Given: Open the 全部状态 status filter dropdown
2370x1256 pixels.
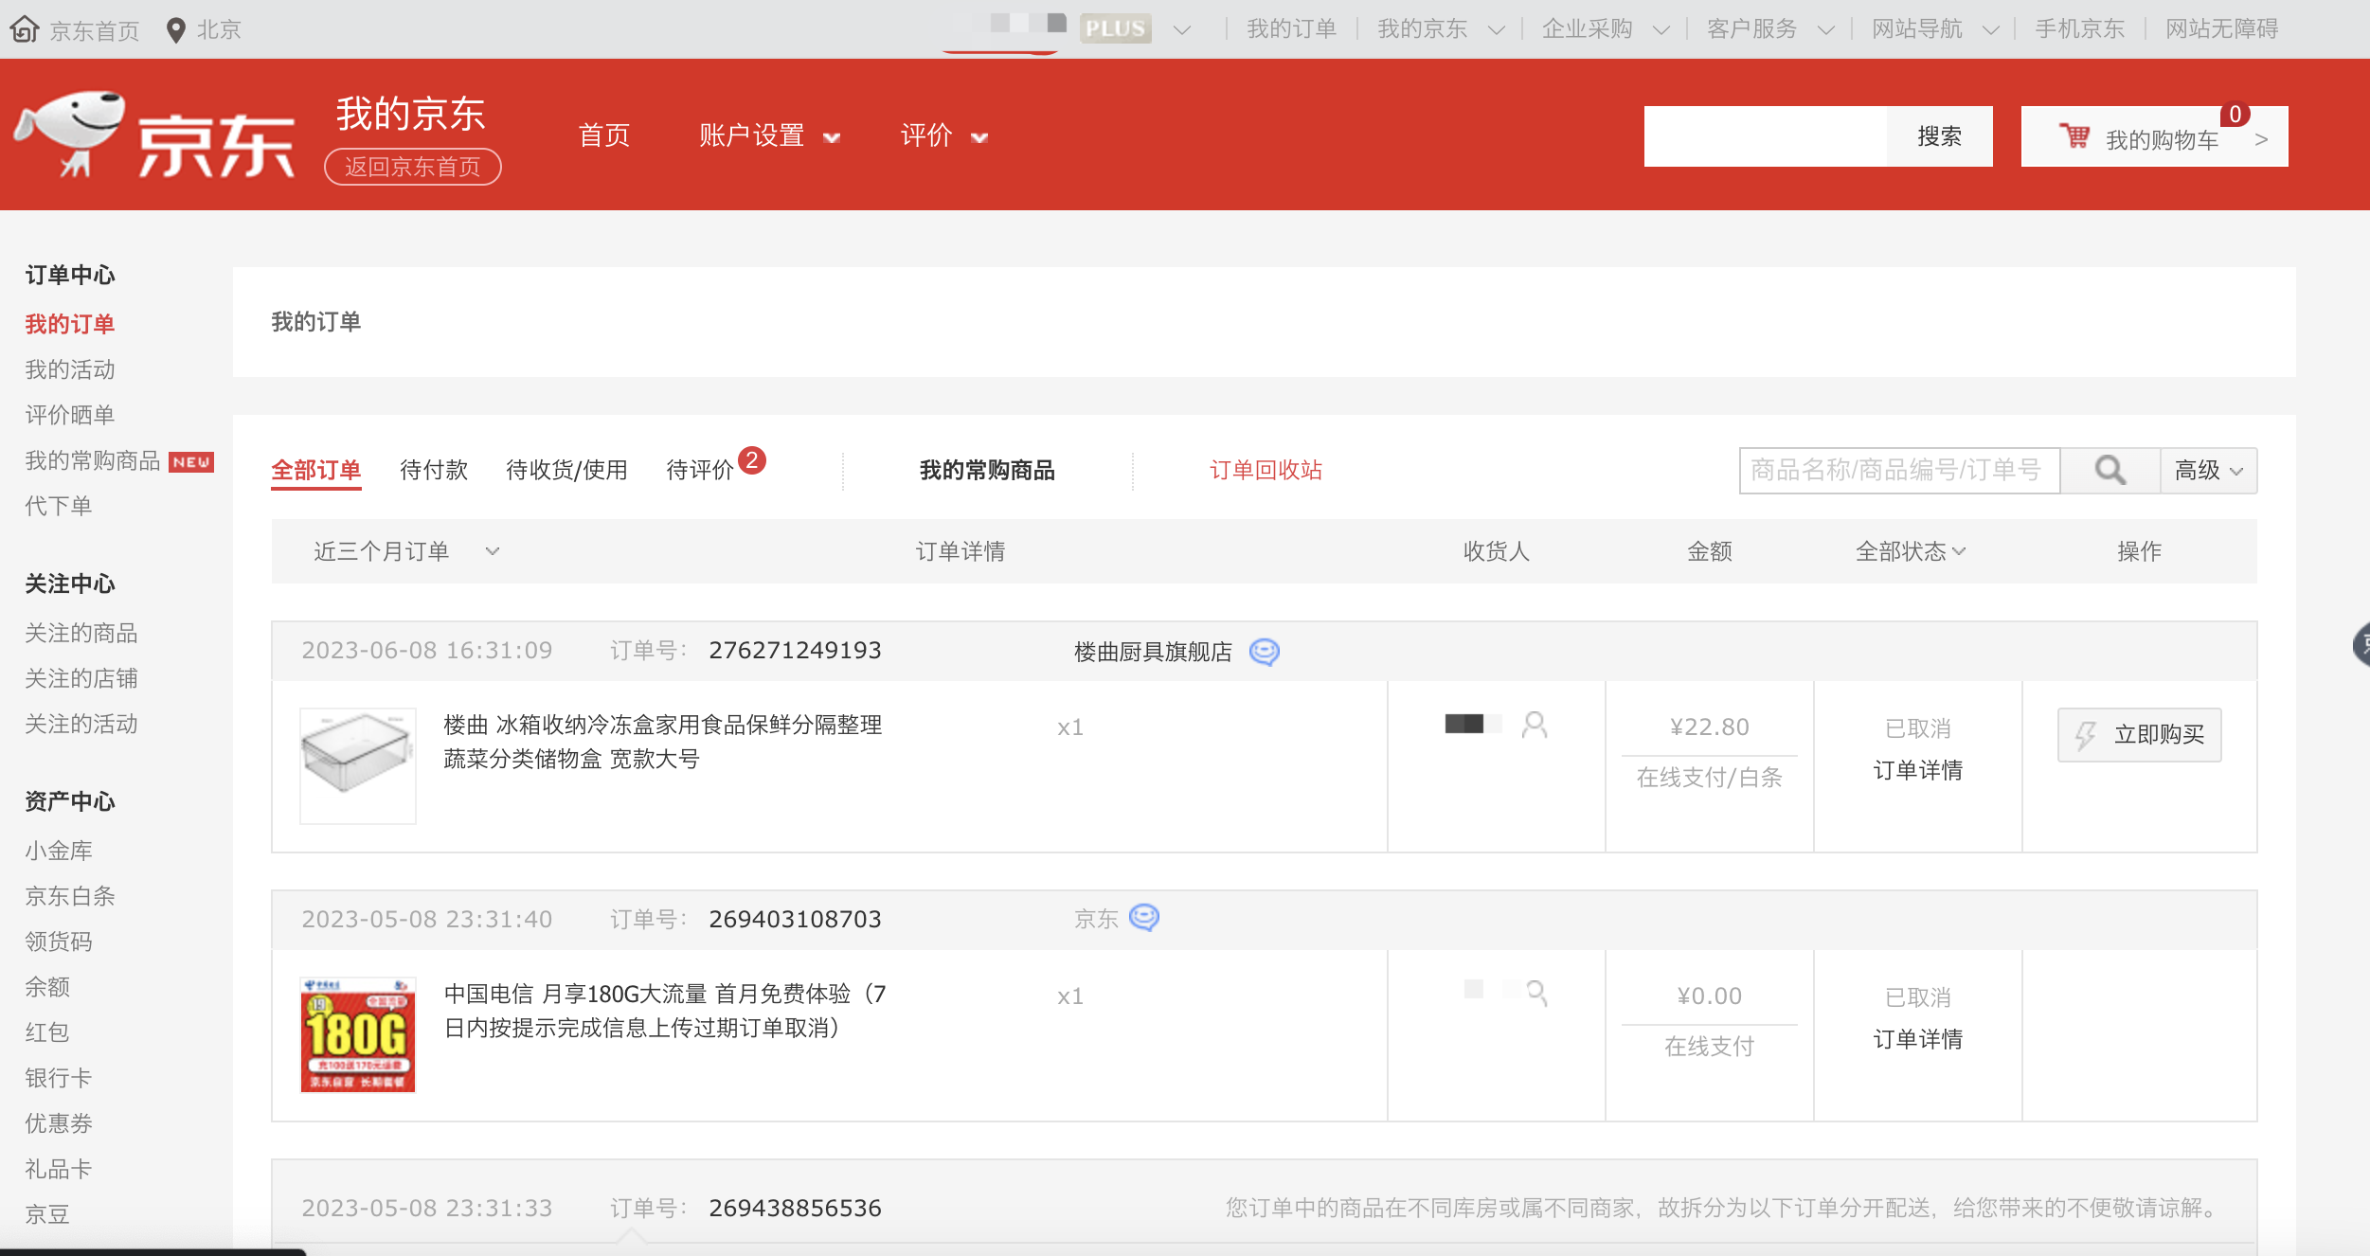Looking at the screenshot, I should click(x=1911, y=551).
